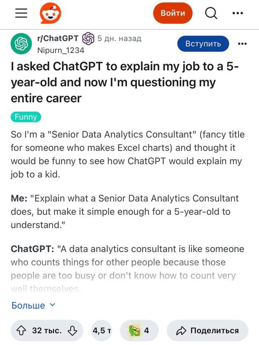The width and height of the screenshot is (259, 345).
Task: Open comments with the 4,5 т counter
Action: click(102, 330)
